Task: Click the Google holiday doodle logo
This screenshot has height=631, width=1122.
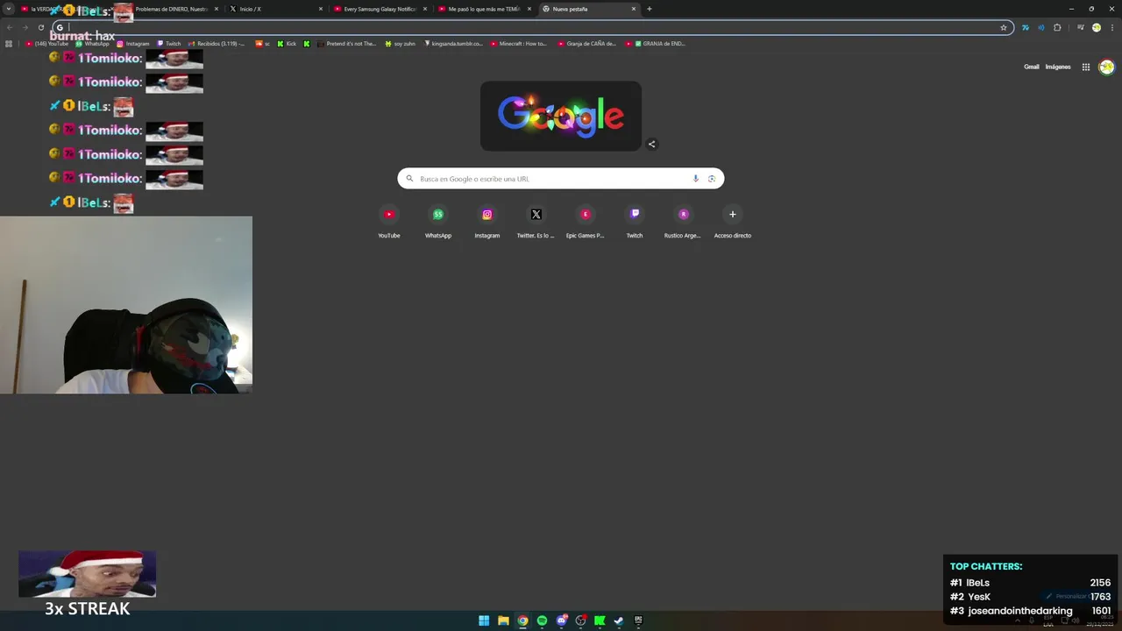Action: click(x=561, y=116)
